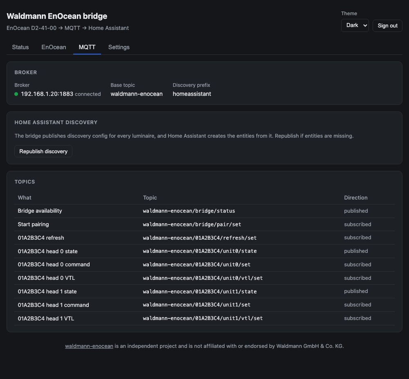Screen dimensions: 409x379
Task: Click the BROKER section heading
Action: pos(25,73)
